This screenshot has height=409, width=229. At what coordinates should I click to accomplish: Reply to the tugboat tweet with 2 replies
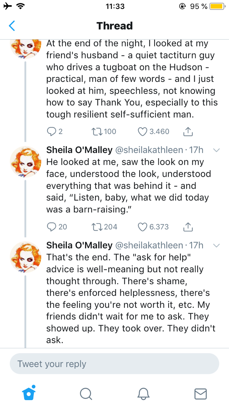51,131
